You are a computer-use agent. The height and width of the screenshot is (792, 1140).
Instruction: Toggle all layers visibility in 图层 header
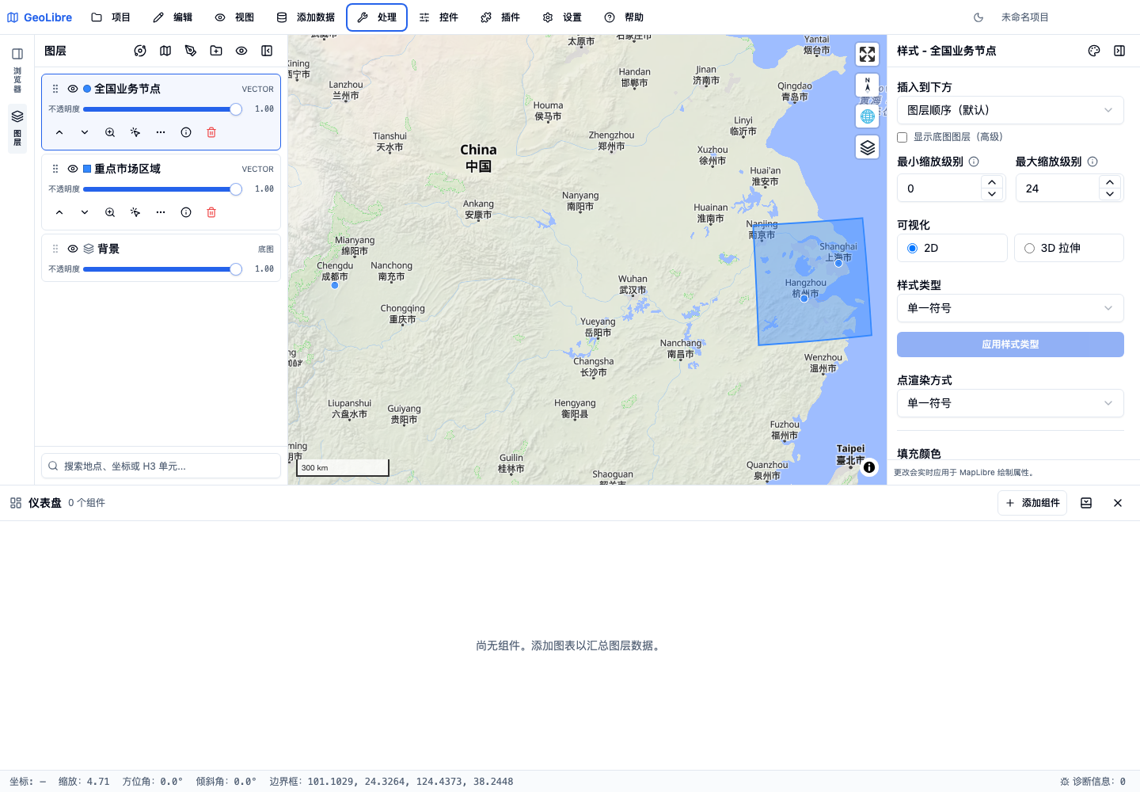tap(241, 51)
